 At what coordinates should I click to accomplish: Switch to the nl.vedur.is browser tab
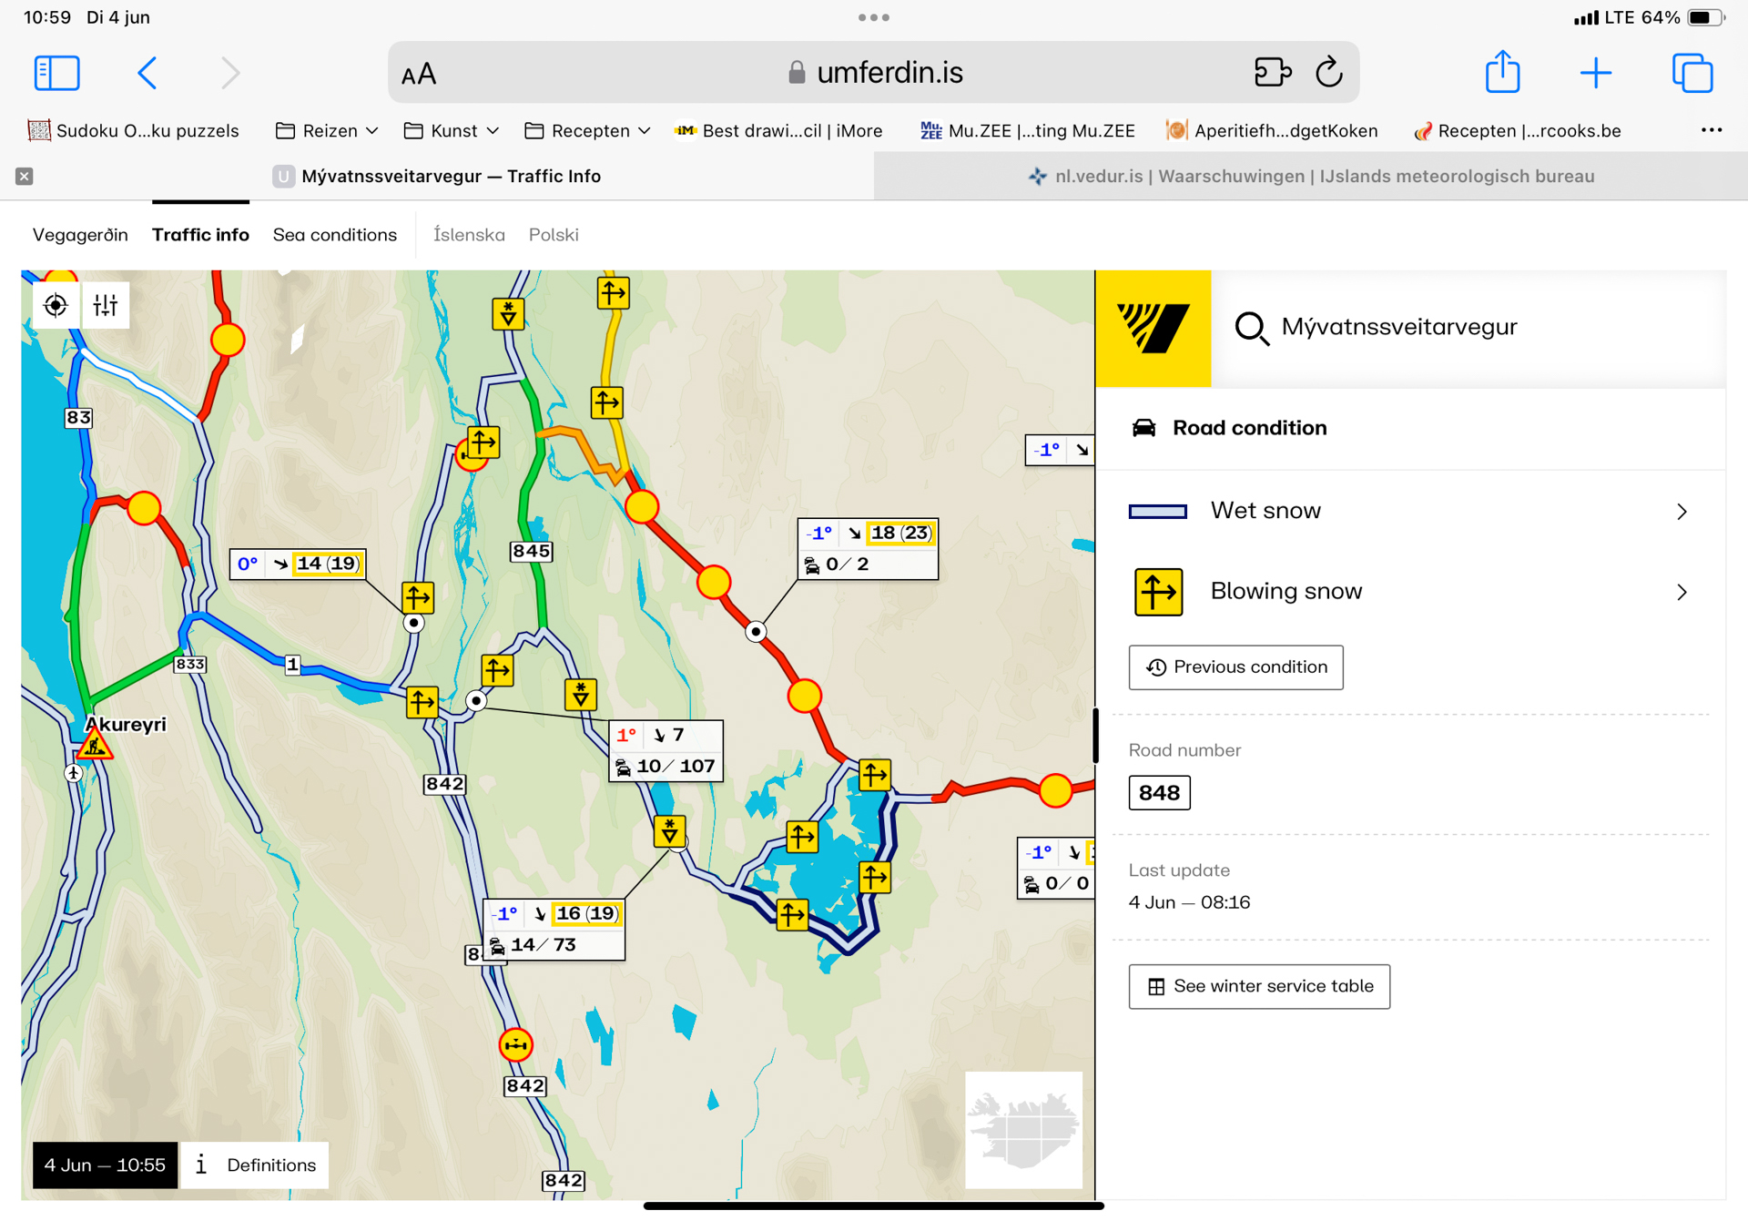tap(1311, 176)
